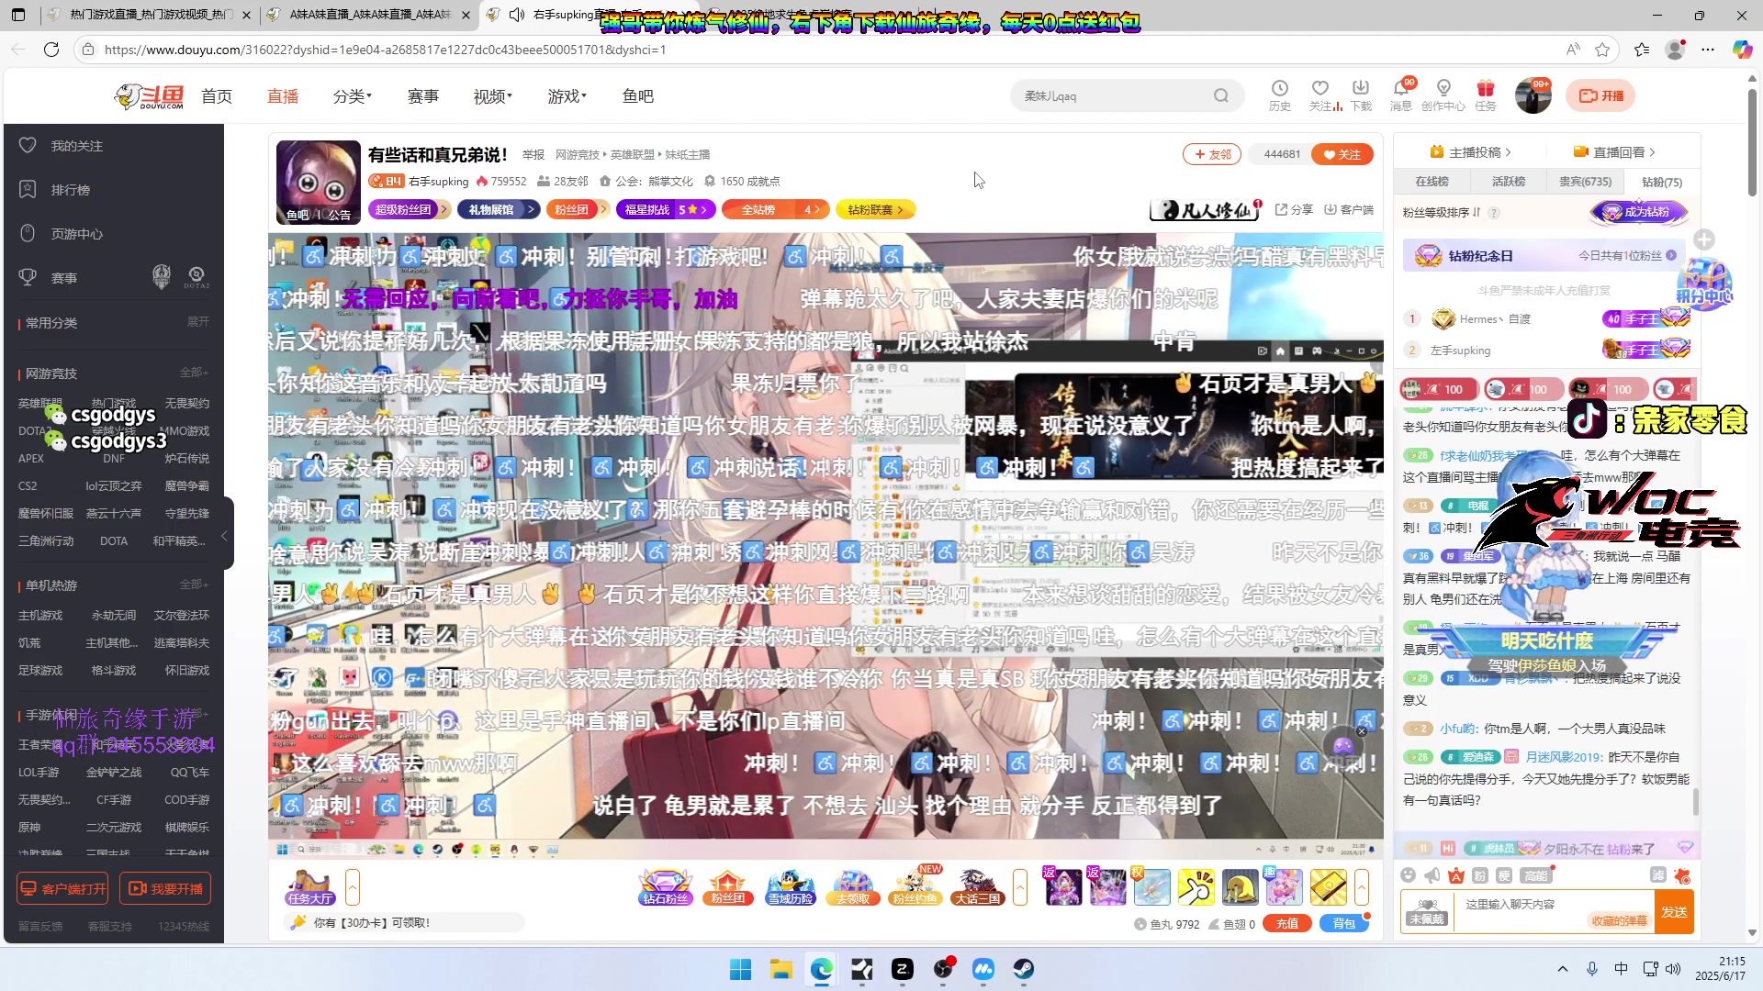The width and height of the screenshot is (1763, 991).
Task: Click the 成为钻粉 button
Action: pos(1640,212)
